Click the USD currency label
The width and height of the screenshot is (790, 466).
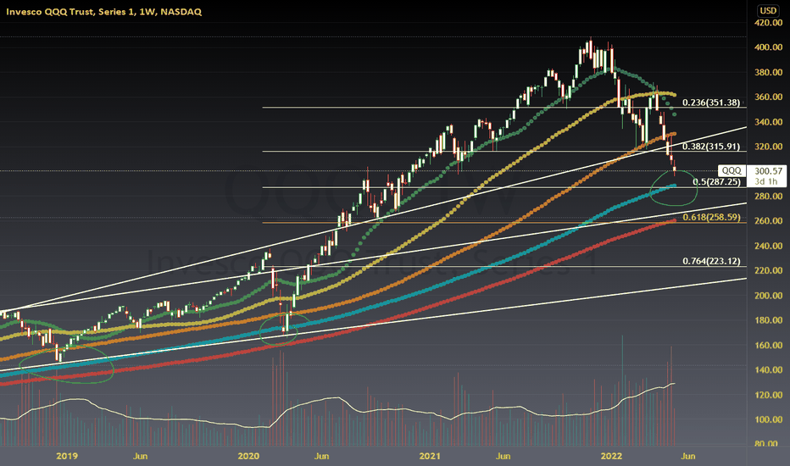tap(768, 10)
